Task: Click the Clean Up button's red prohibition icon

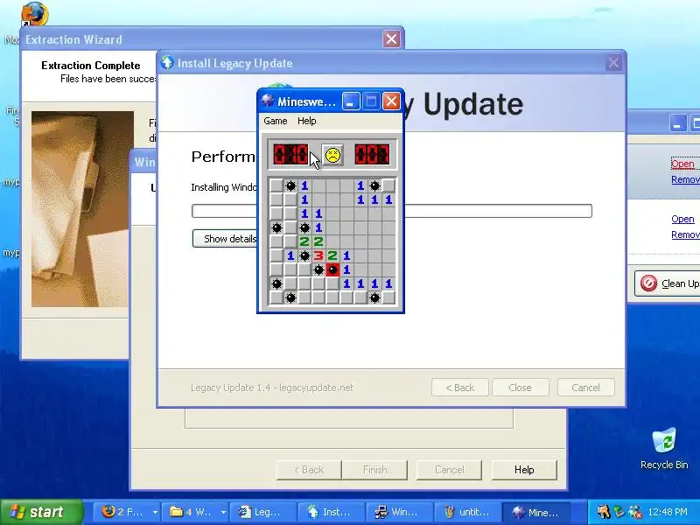Action: pyautogui.click(x=648, y=283)
